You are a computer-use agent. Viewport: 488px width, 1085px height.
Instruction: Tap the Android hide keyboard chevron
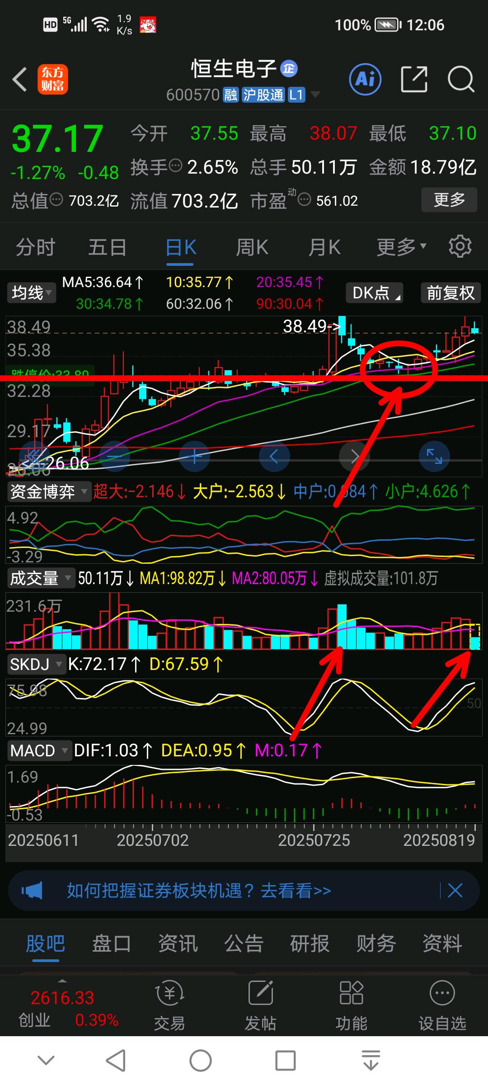coord(47,1060)
